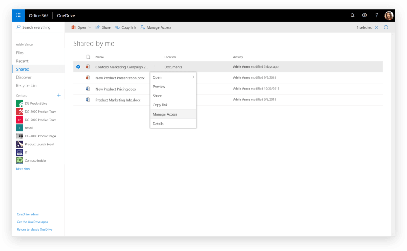Go to Files in the left navigation
Viewport: 407px width, 251px height.
click(20, 53)
